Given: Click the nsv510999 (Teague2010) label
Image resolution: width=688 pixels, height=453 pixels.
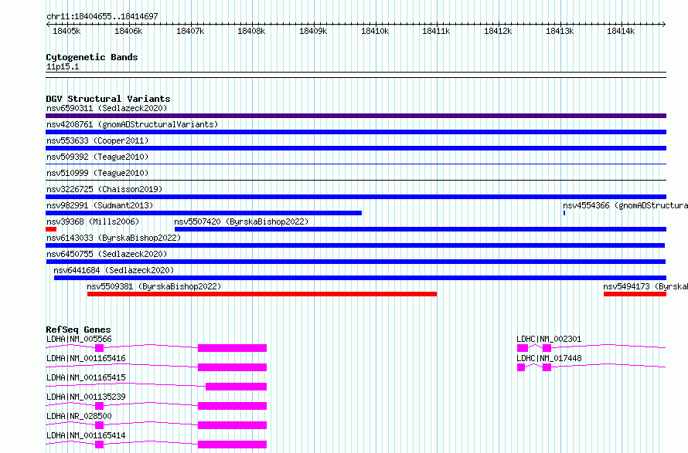Looking at the screenshot, I should click(97, 173).
